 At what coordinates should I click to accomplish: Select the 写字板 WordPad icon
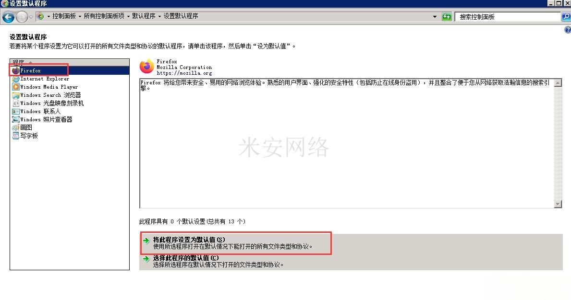(16, 136)
